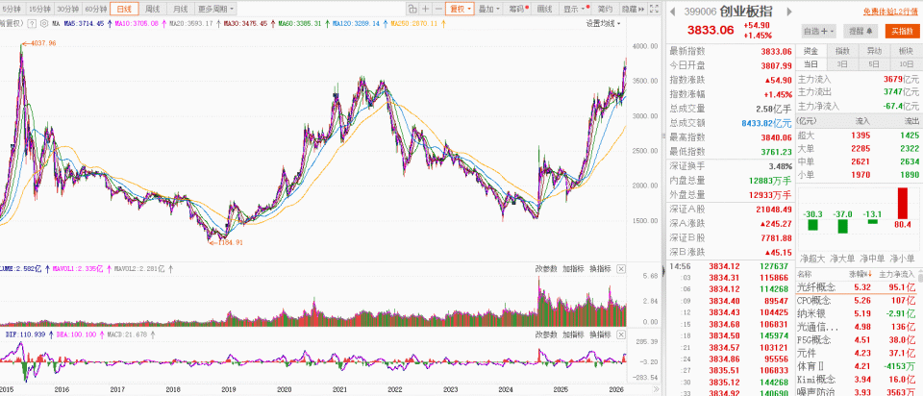Toggle 简约 simple mode

click(x=605, y=9)
